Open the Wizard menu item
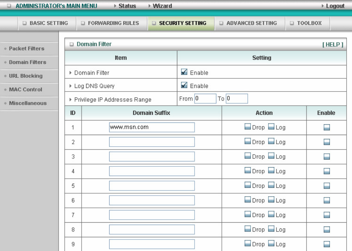The image size is (352, 251). pos(162,6)
